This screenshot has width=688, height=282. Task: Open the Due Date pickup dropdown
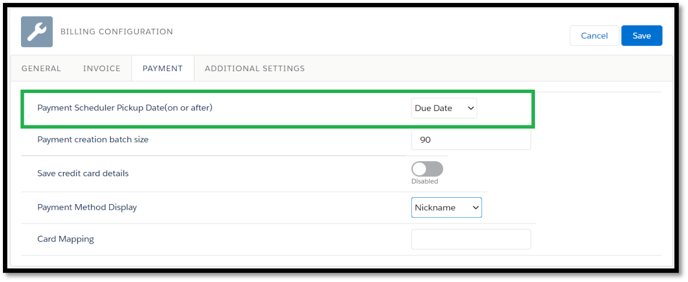point(443,108)
